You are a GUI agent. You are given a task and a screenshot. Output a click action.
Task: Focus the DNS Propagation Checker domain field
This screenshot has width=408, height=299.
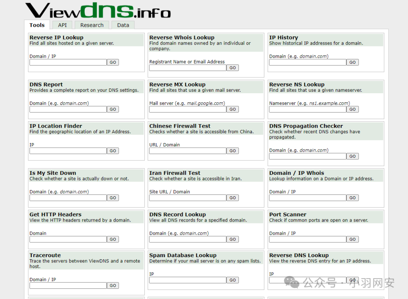click(308, 156)
